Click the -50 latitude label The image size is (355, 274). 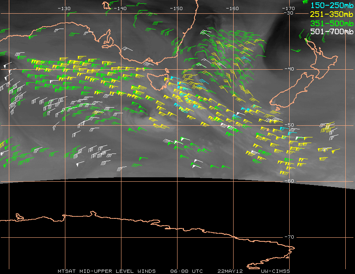click(289, 125)
